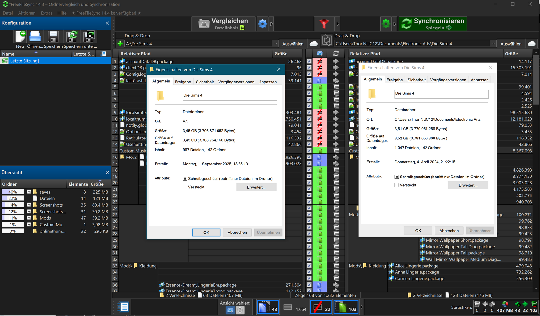Select the [Letzte Sitzung] configuration entry
The width and height of the screenshot is (540, 316).
coord(55,61)
